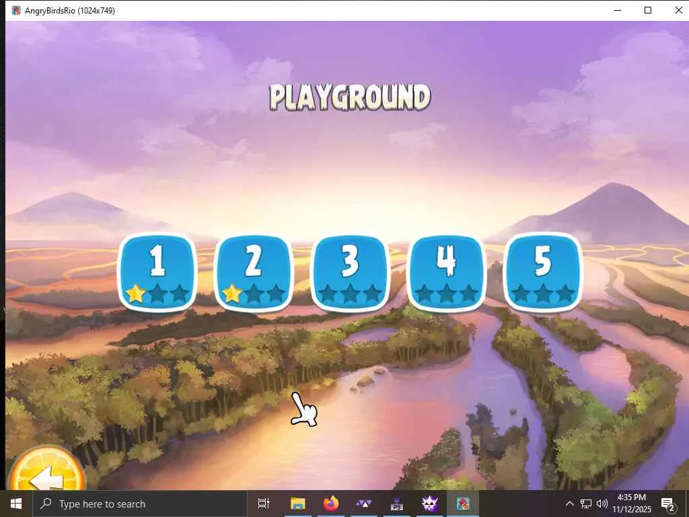
Task: Minimize the AngryBirdsRio window
Action: coord(618,10)
